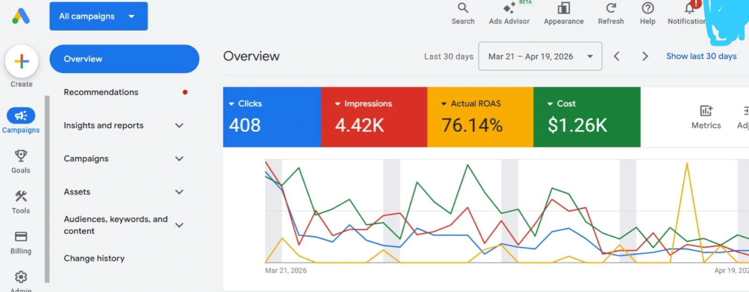Viewport: 749px width, 292px height.
Task: Click the Refresh icon
Action: click(611, 8)
